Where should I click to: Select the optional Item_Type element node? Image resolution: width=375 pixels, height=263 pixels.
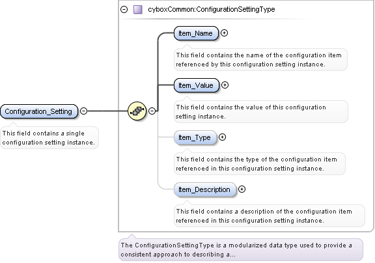[x=195, y=137]
